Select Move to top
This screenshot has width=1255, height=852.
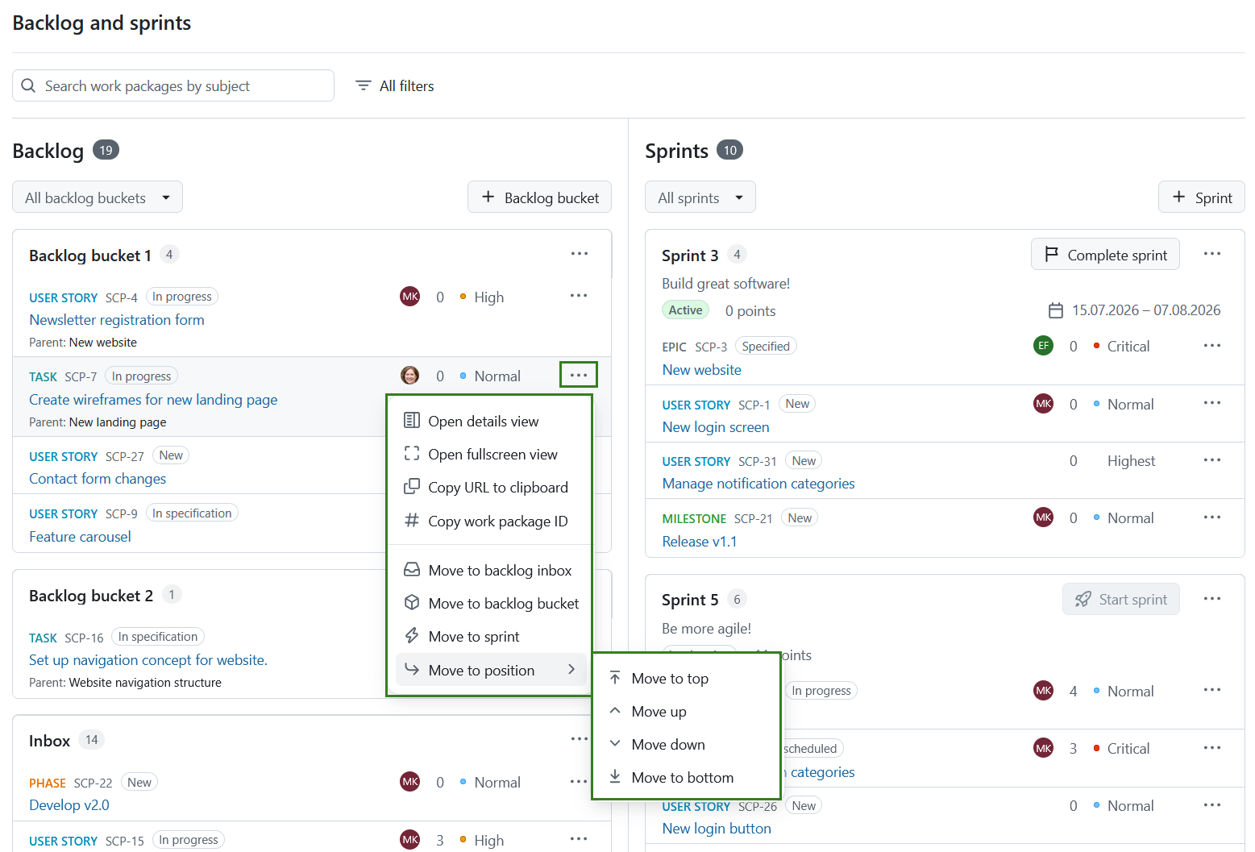(x=687, y=678)
